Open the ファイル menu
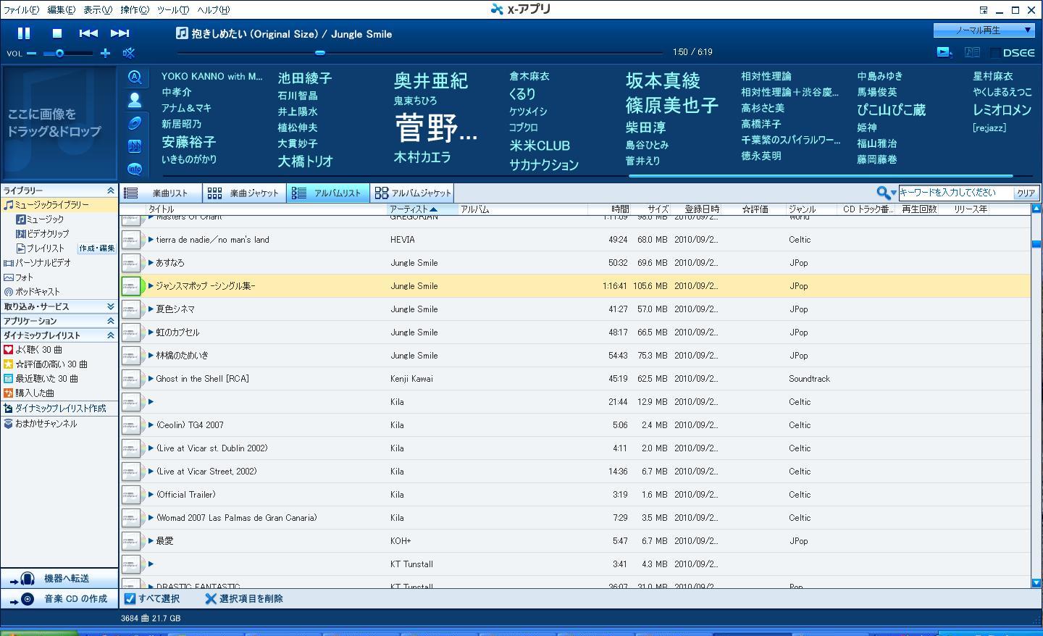 click(22, 10)
